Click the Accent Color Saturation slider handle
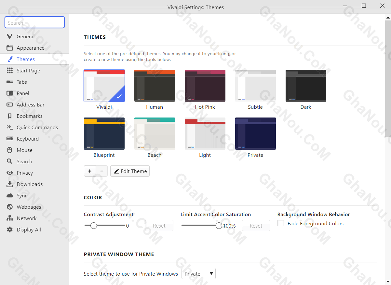The height and width of the screenshot is (285, 391). click(219, 226)
